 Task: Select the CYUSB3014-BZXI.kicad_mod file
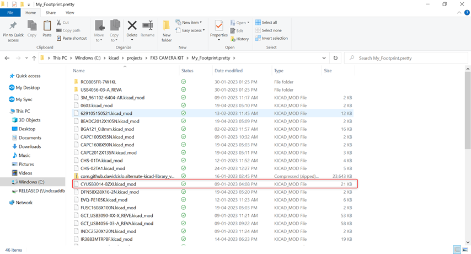[x=108, y=184]
